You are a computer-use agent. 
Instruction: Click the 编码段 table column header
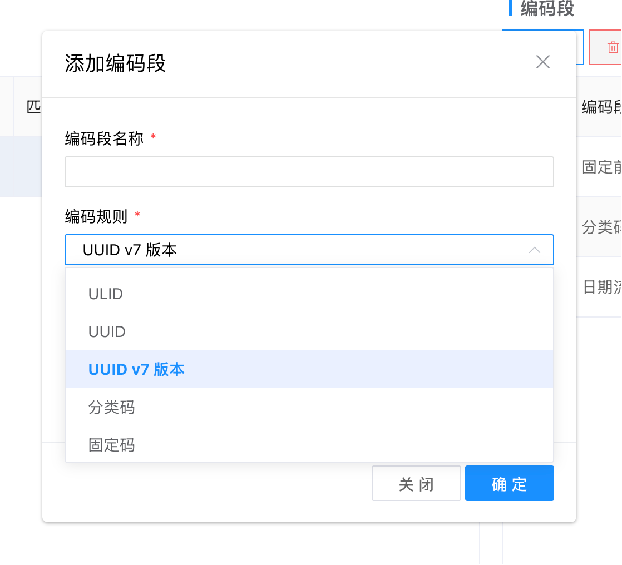(x=601, y=107)
